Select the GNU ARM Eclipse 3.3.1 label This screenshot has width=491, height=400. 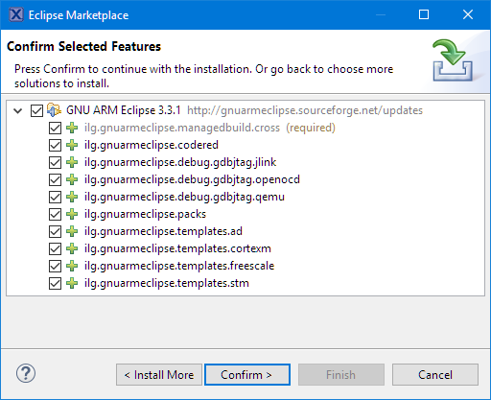pyautogui.click(x=124, y=110)
